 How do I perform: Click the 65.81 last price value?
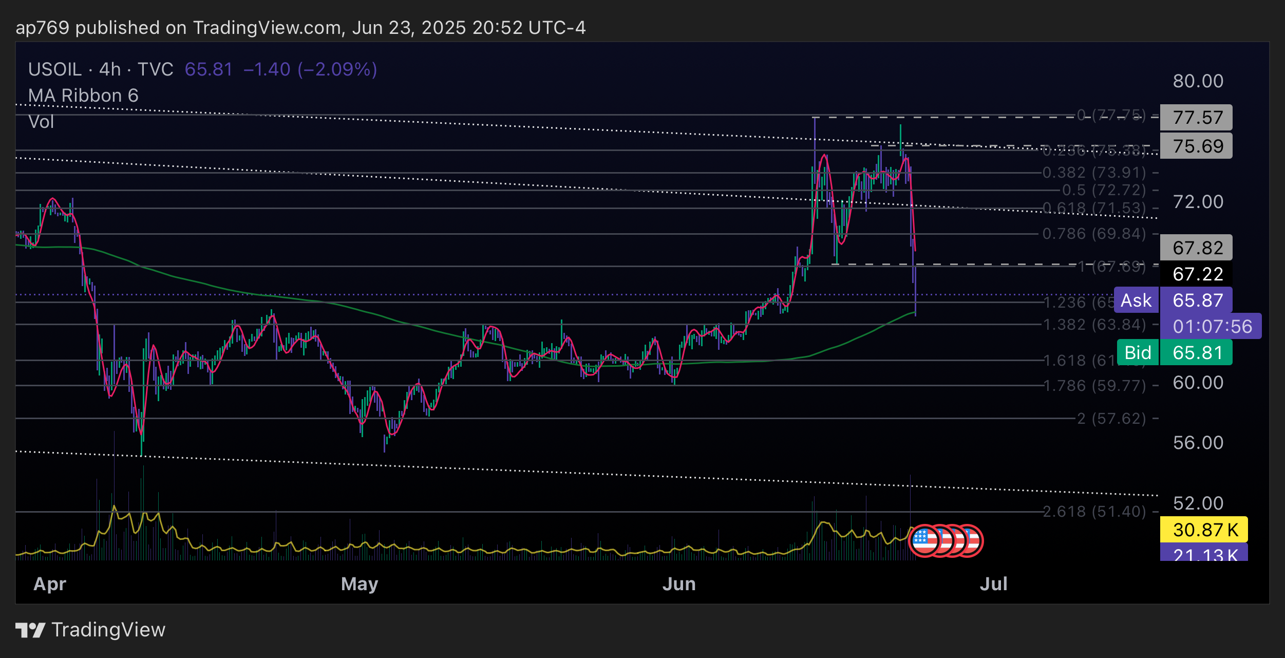pos(209,69)
